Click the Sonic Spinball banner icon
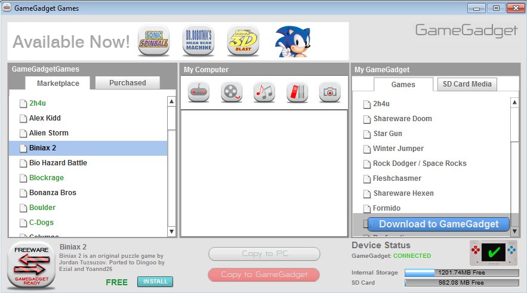The image size is (527, 293). click(x=153, y=41)
